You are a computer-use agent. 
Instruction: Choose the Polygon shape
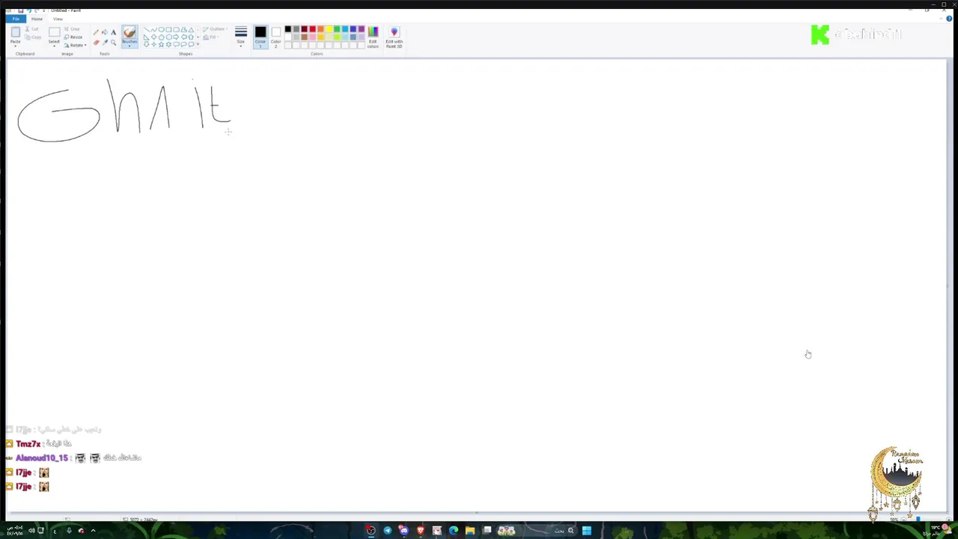click(x=183, y=29)
